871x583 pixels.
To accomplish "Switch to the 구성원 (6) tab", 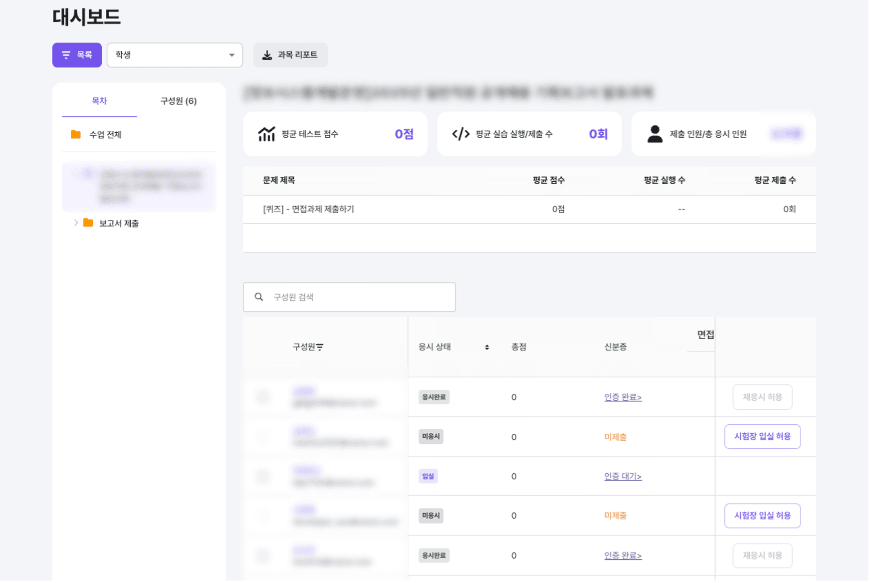I will (178, 101).
